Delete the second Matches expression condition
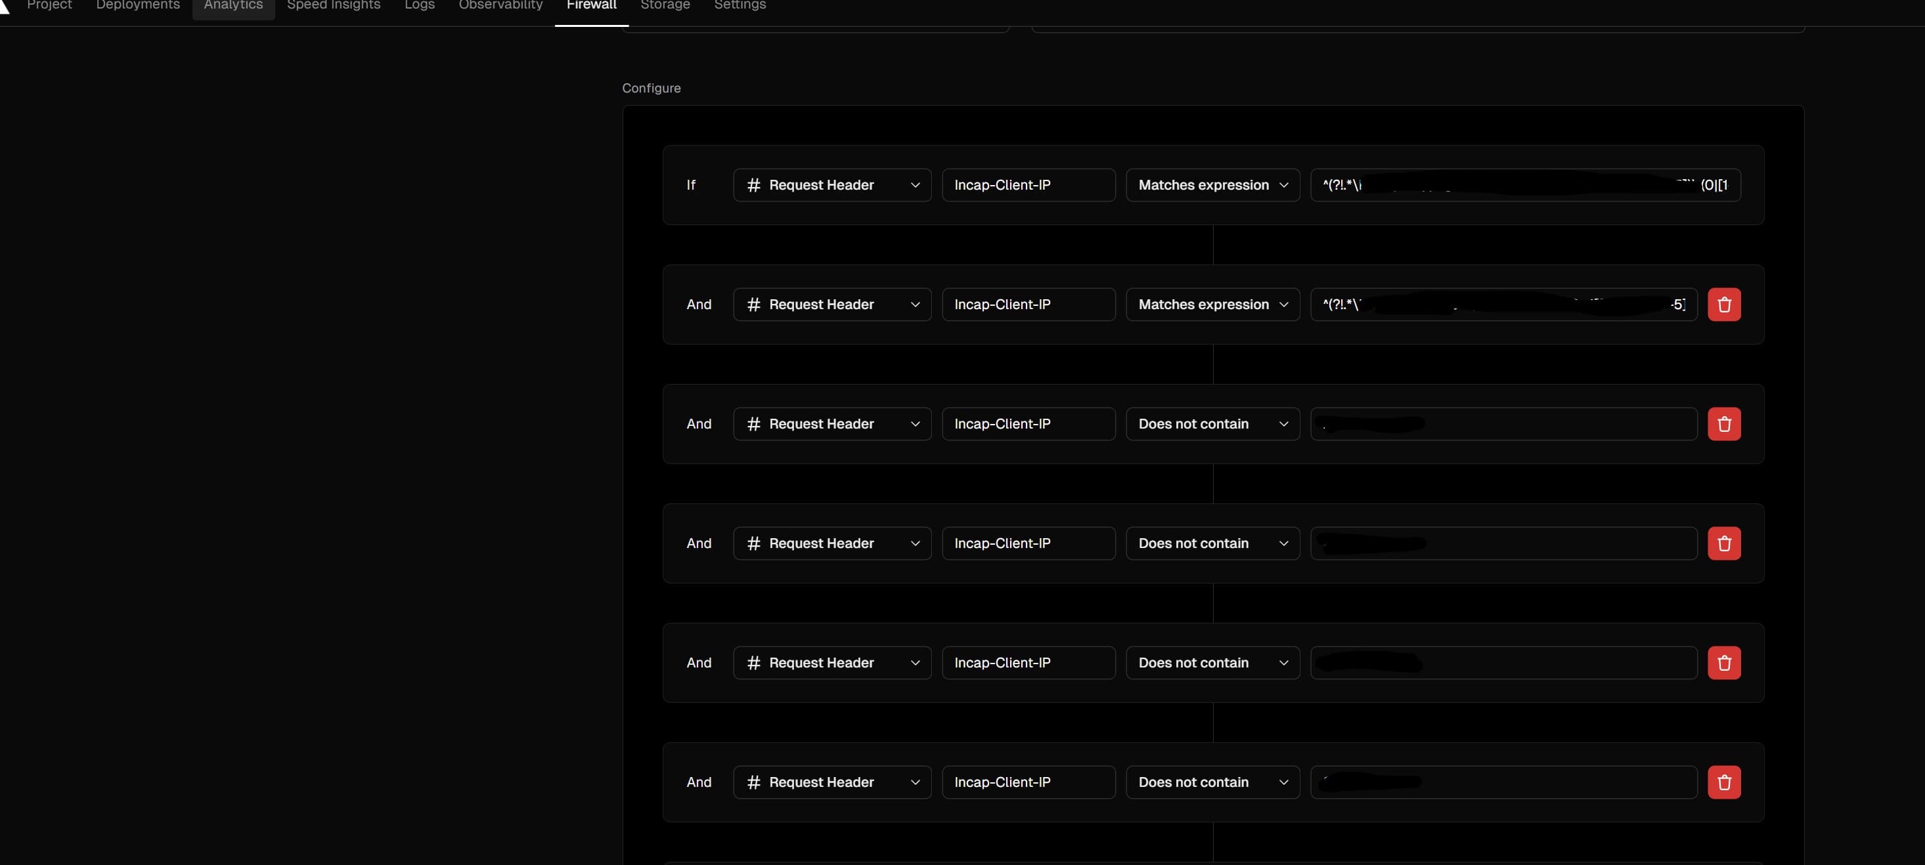Viewport: 1925px width, 865px height. (1723, 304)
